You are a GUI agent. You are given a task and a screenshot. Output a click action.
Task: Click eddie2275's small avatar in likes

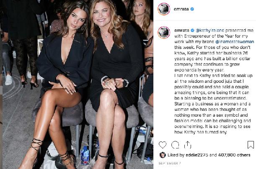click(163, 155)
